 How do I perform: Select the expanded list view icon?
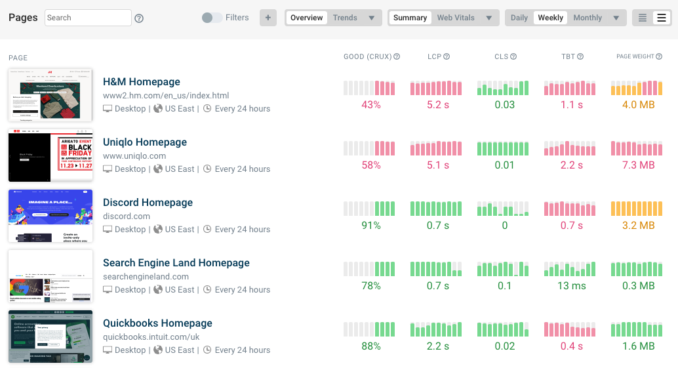[662, 18]
